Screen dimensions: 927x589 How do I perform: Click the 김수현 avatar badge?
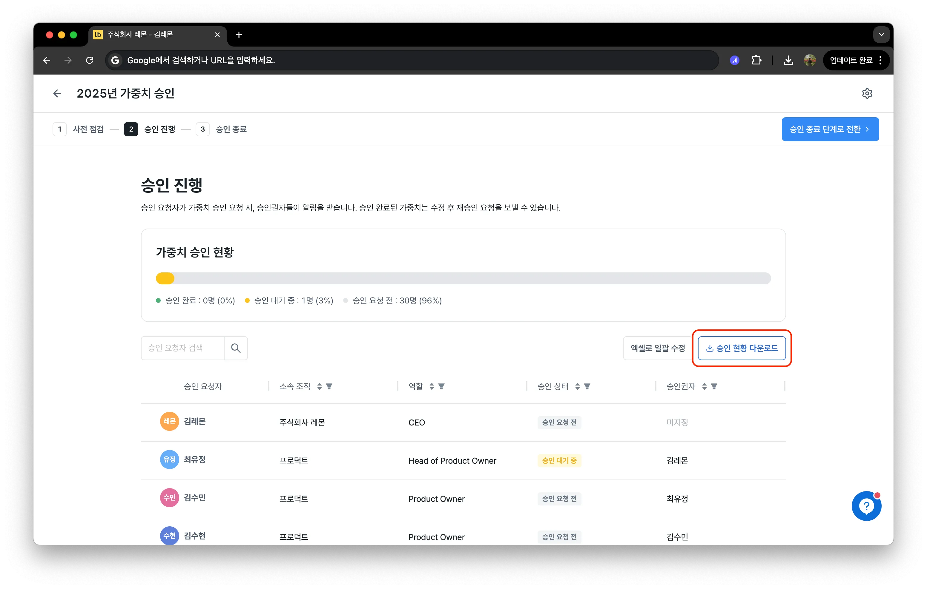point(169,536)
